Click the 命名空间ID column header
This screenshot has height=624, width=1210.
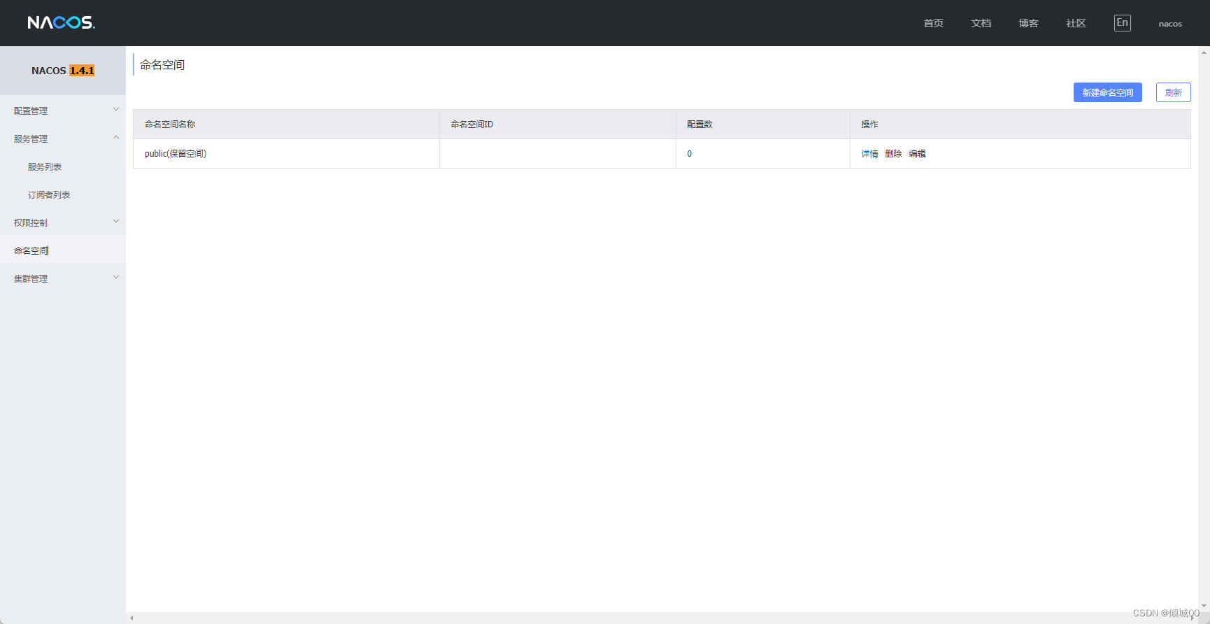point(557,125)
